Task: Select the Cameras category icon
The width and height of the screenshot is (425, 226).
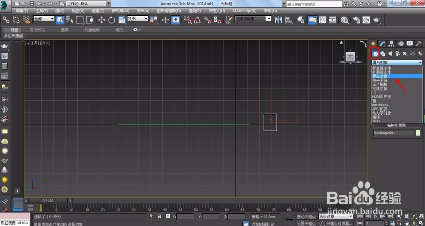Action: pyautogui.click(x=398, y=54)
